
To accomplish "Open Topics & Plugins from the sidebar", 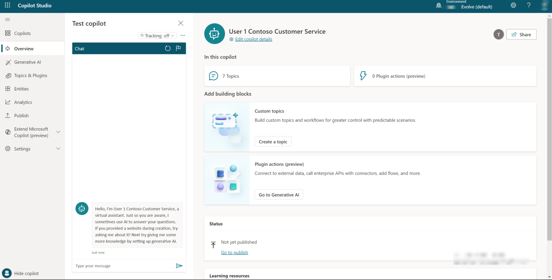I will tap(31, 75).
